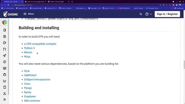This screenshot has width=185, height=104.
Task: Open CI/CD rocket icon in sidebar
Action: click(x=5, y=55)
